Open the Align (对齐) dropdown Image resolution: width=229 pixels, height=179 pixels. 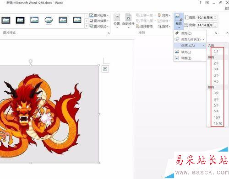164,15
